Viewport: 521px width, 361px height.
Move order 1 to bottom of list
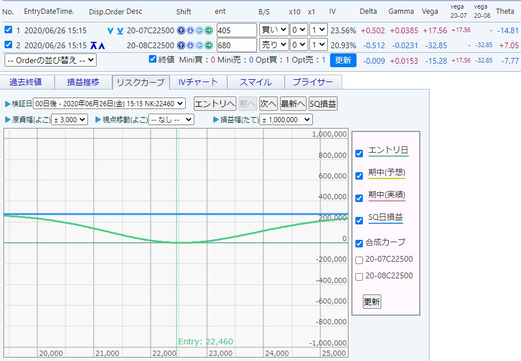coord(120,31)
